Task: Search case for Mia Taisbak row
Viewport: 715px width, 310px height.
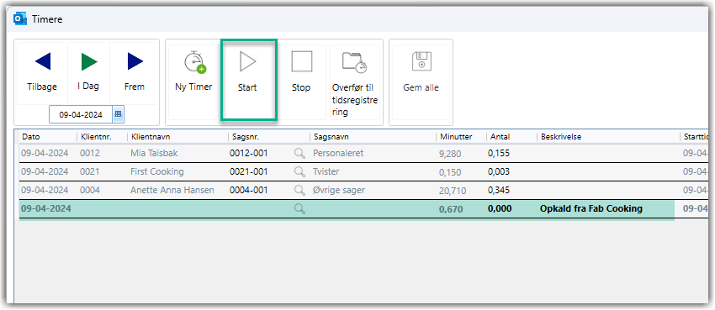Action: (x=299, y=154)
